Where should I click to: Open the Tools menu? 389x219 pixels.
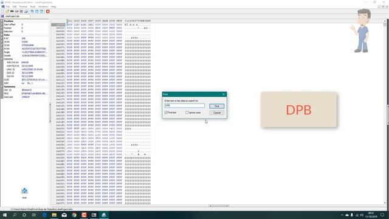33,7
